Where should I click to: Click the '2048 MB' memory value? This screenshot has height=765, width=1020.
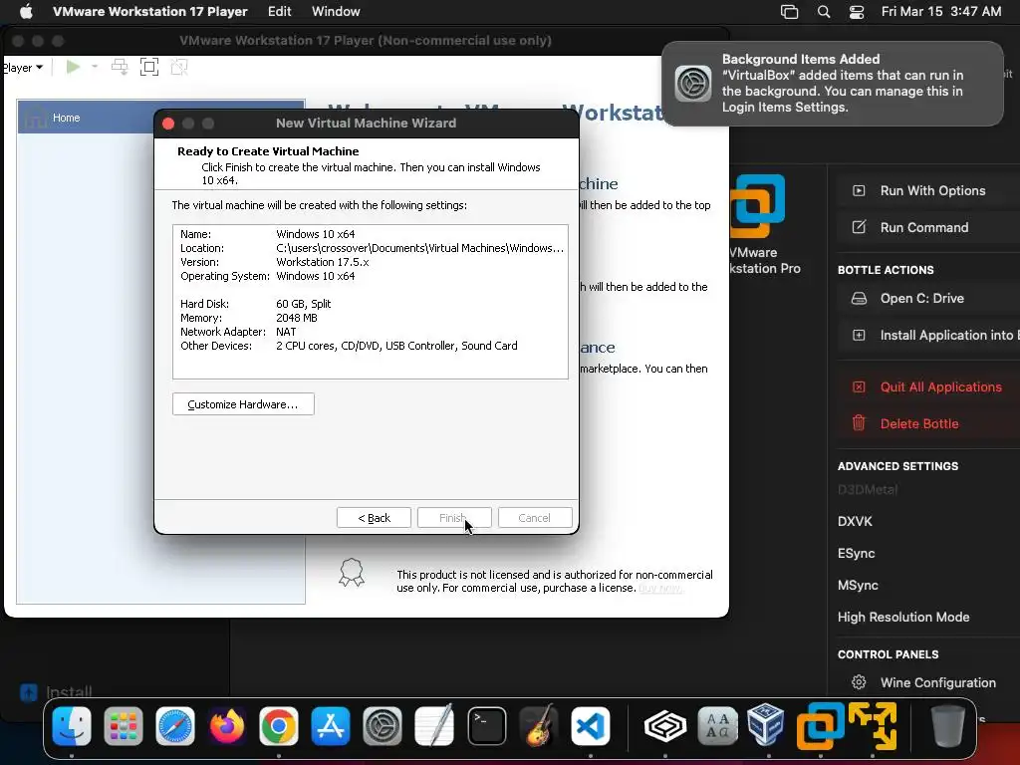(x=297, y=318)
